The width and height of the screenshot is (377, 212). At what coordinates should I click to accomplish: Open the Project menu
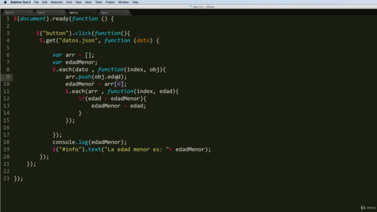[110, 2]
